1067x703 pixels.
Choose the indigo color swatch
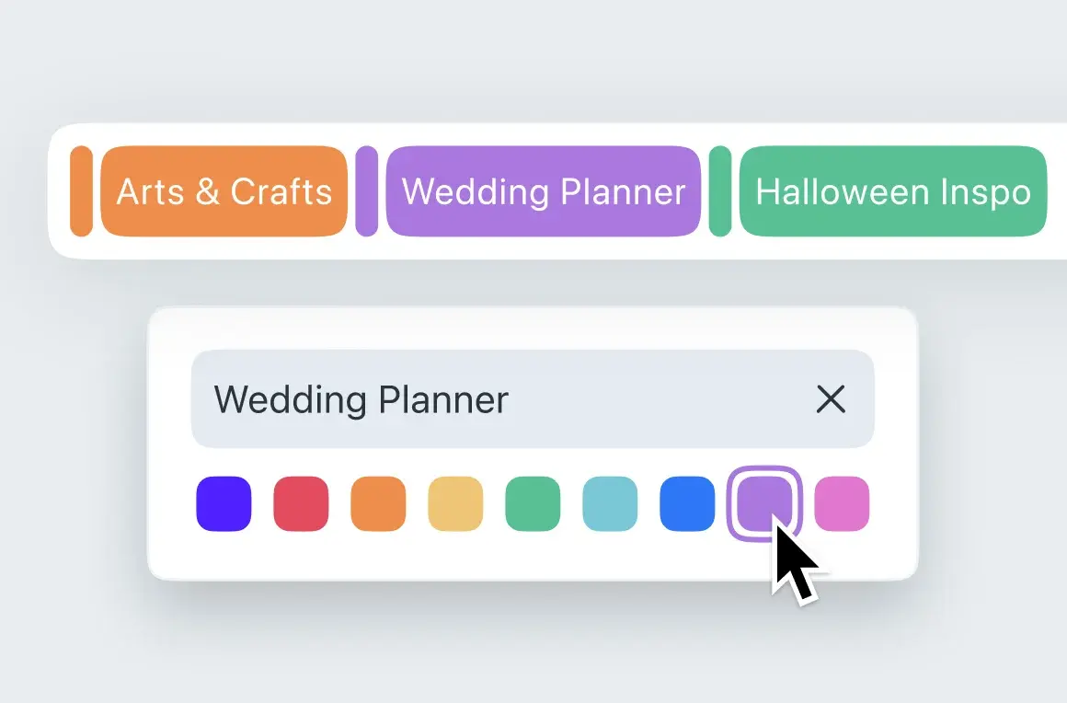tap(224, 503)
